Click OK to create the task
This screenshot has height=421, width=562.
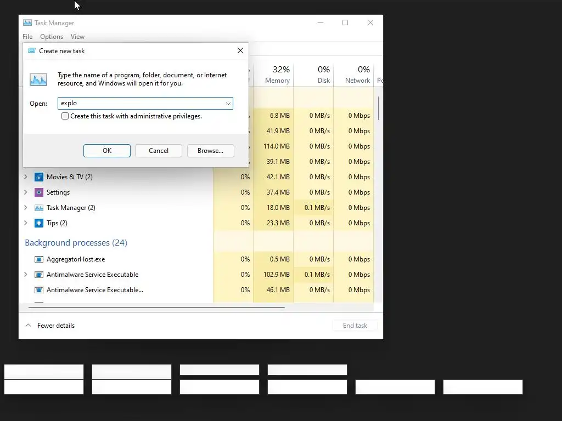[x=107, y=151]
